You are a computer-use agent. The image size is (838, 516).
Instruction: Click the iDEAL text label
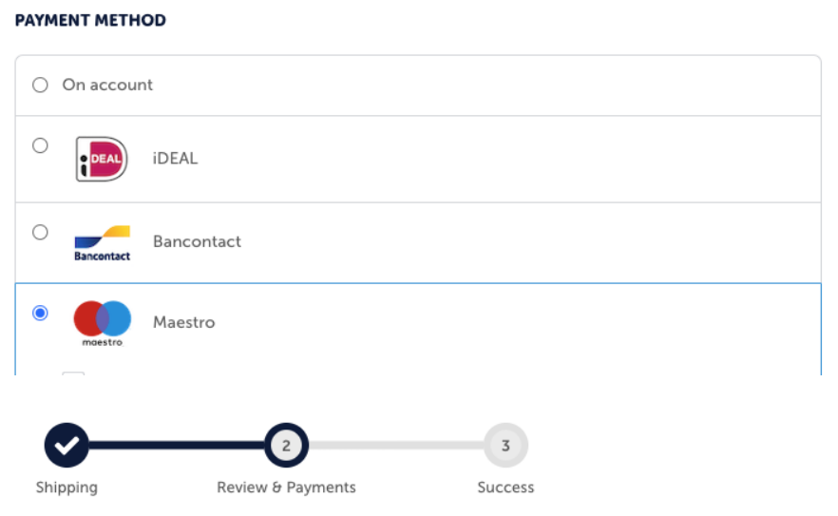(175, 159)
